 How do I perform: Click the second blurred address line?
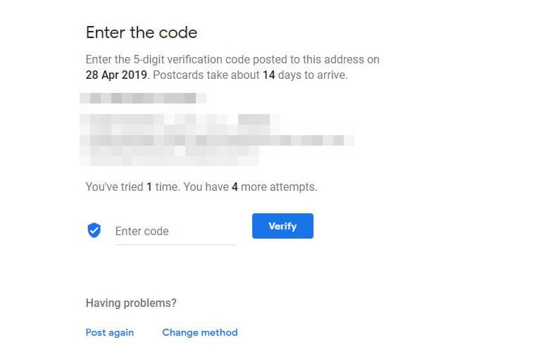(175, 120)
